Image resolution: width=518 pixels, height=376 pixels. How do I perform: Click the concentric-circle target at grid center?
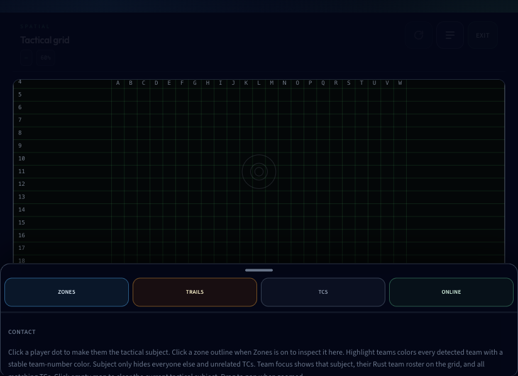click(259, 171)
